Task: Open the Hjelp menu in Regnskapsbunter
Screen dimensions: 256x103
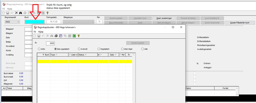Action: (x=41, y=32)
